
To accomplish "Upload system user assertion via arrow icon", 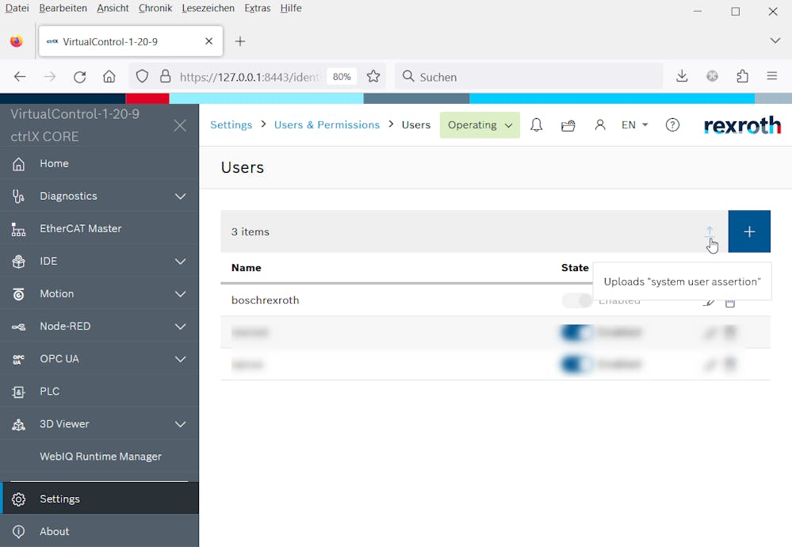I will (710, 231).
